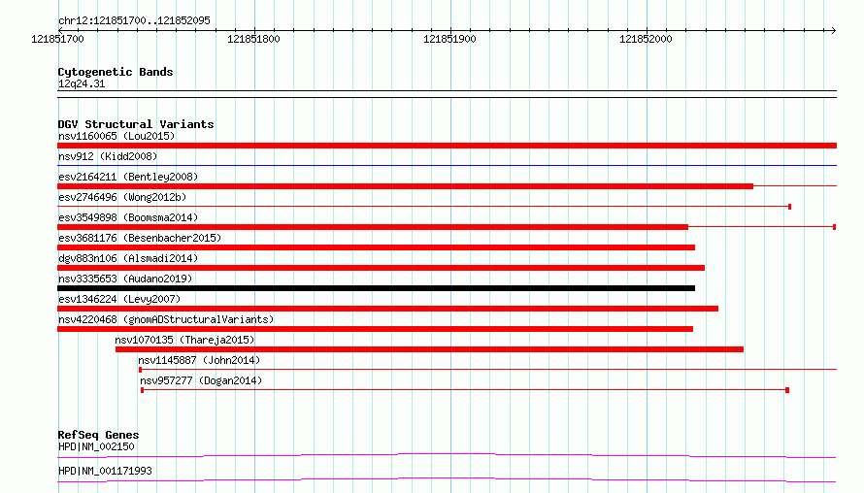The height and width of the screenshot is (493, 864).
Task: Select the nsv1160065 red variant bar
Action: click(447, 146)
